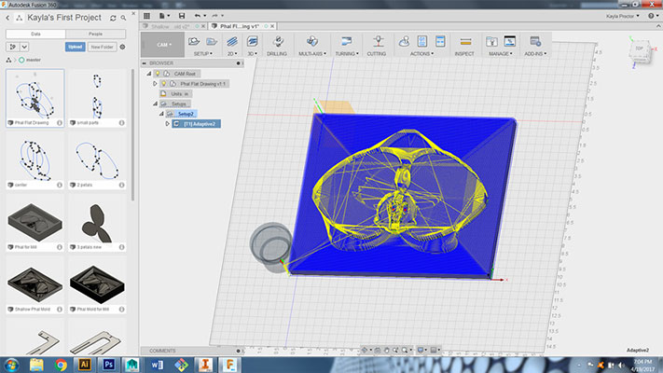Image resolution: width=663 pixels, height=373 pixels.
Task: Open the small parts thumbnail
Action: point(97,94)
